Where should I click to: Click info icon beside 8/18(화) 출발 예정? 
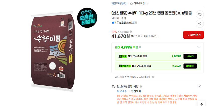141,86
